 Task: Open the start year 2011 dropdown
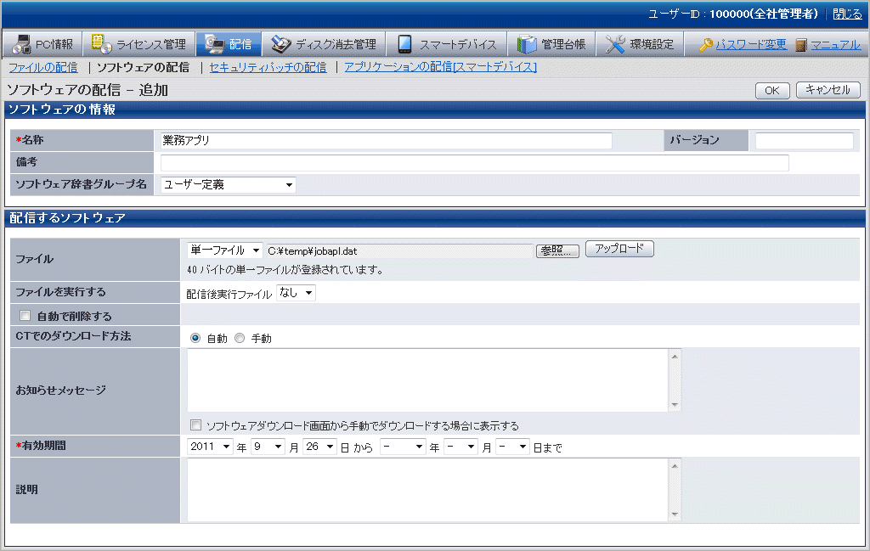211,447
